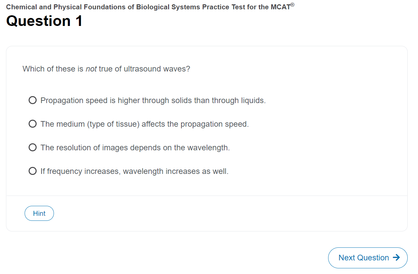
Task: Click the Question 1 heading
Action: (44, 21)
